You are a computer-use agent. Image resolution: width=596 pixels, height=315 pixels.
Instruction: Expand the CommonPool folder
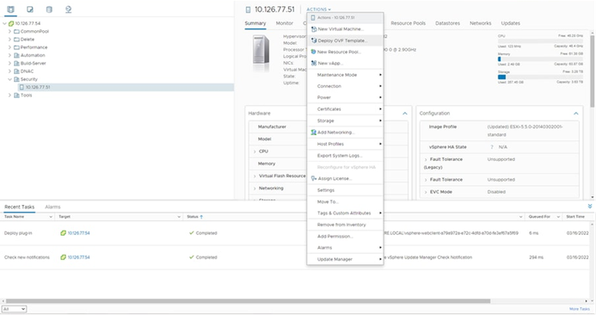(9, 32)
